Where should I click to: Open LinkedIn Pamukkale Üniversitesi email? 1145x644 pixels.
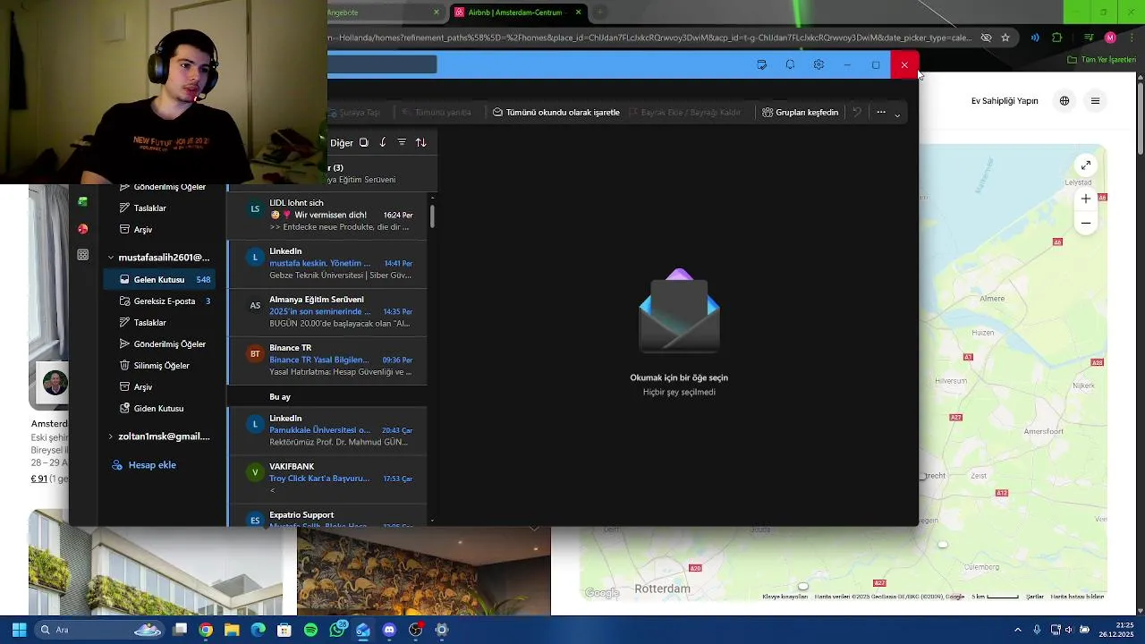pyautogui.click(x=327, y=430)
